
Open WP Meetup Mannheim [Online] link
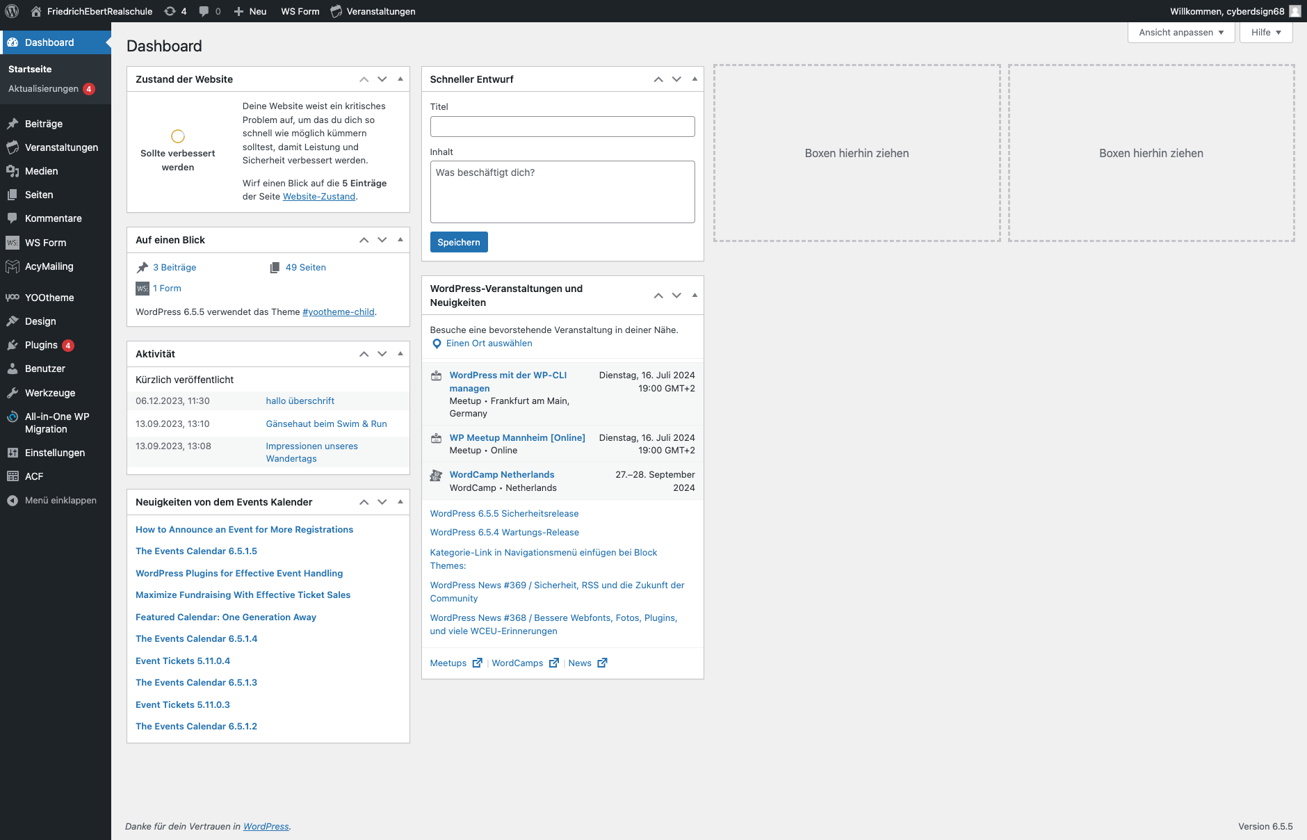pos(517,438)
